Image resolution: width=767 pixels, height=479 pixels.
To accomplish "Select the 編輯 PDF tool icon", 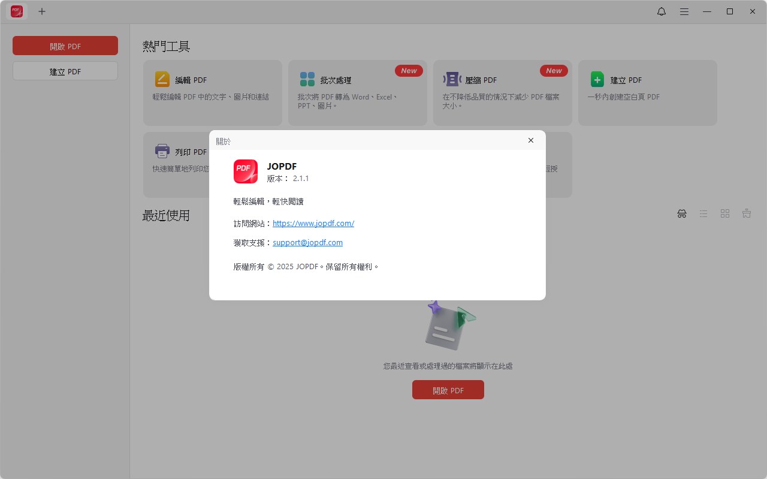I will point(162,79).
